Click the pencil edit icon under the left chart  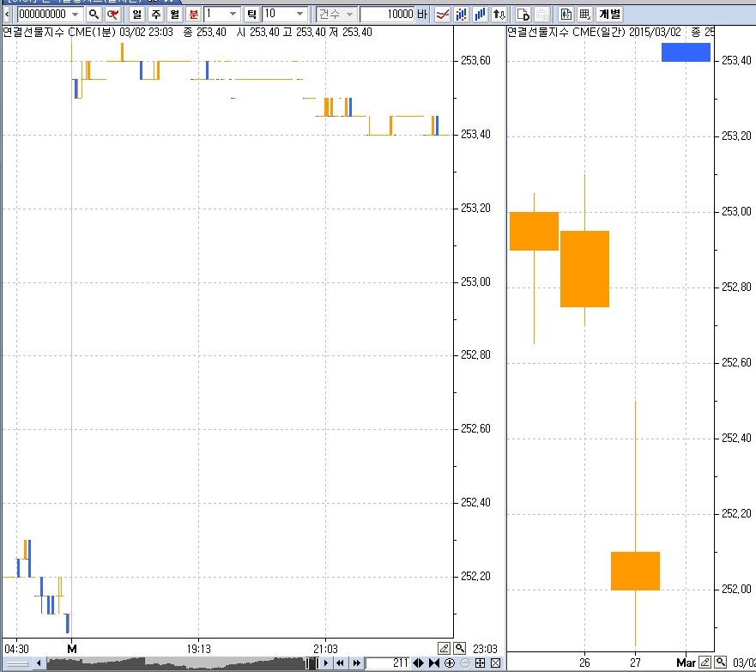coord(445,648)
